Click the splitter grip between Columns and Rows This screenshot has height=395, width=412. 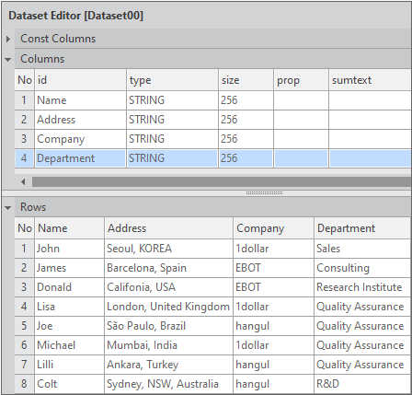click(264, 193)
